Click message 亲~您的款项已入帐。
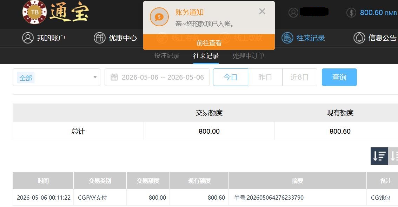This screenshot has width=398, height=207. [205, 24]
